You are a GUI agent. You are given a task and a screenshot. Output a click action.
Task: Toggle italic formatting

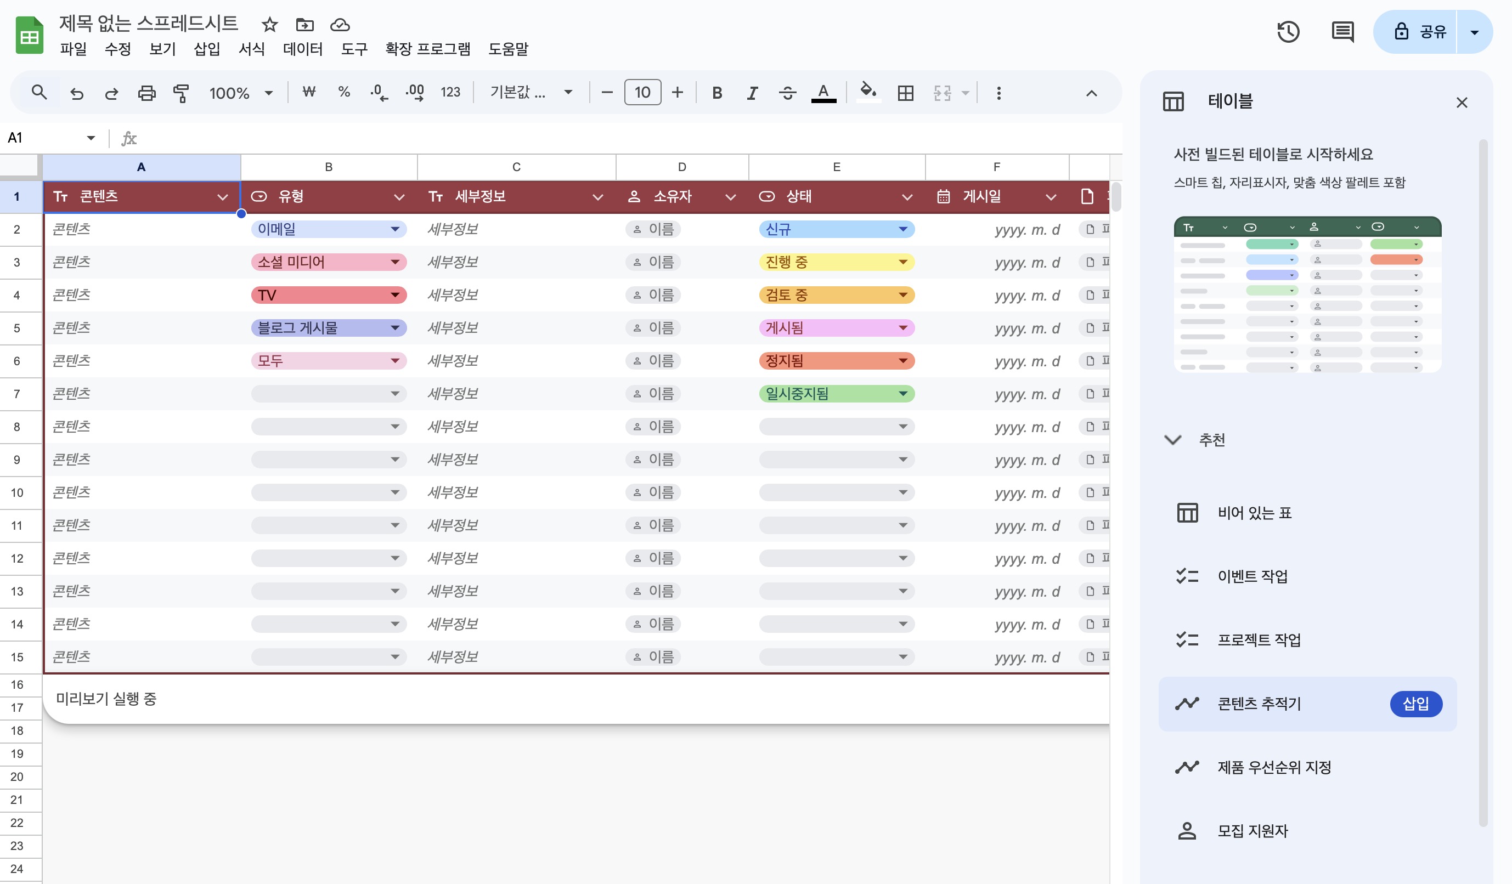click(751, 93)
